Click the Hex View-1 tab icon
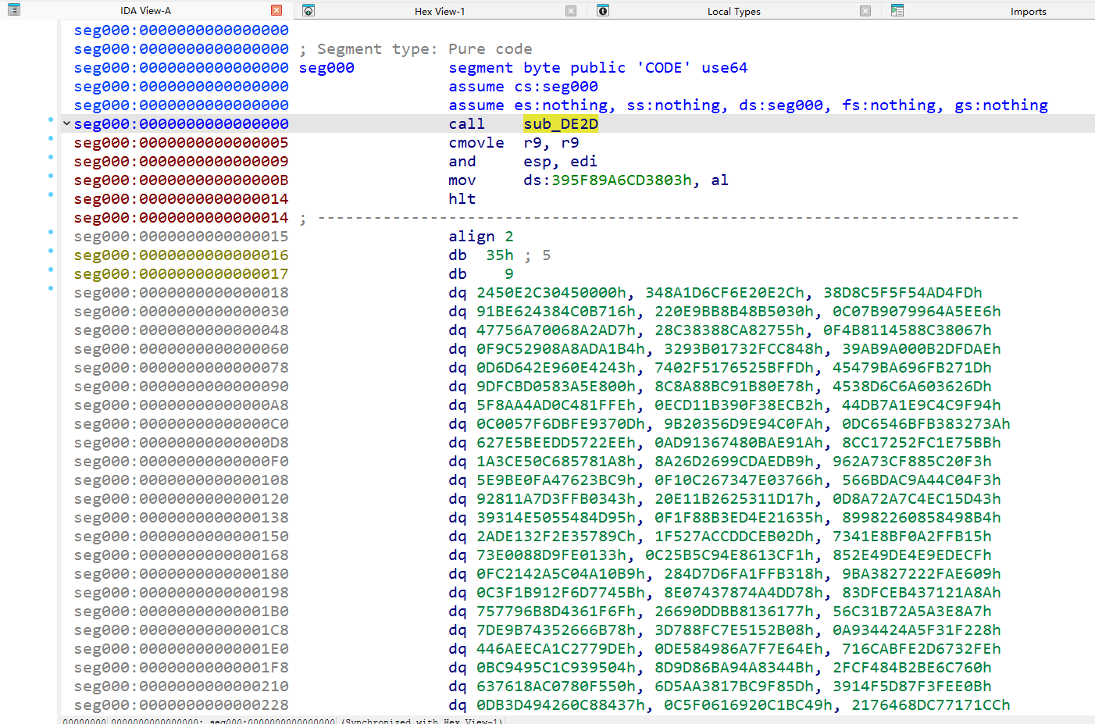The image size is (1095, 724). 309,10
